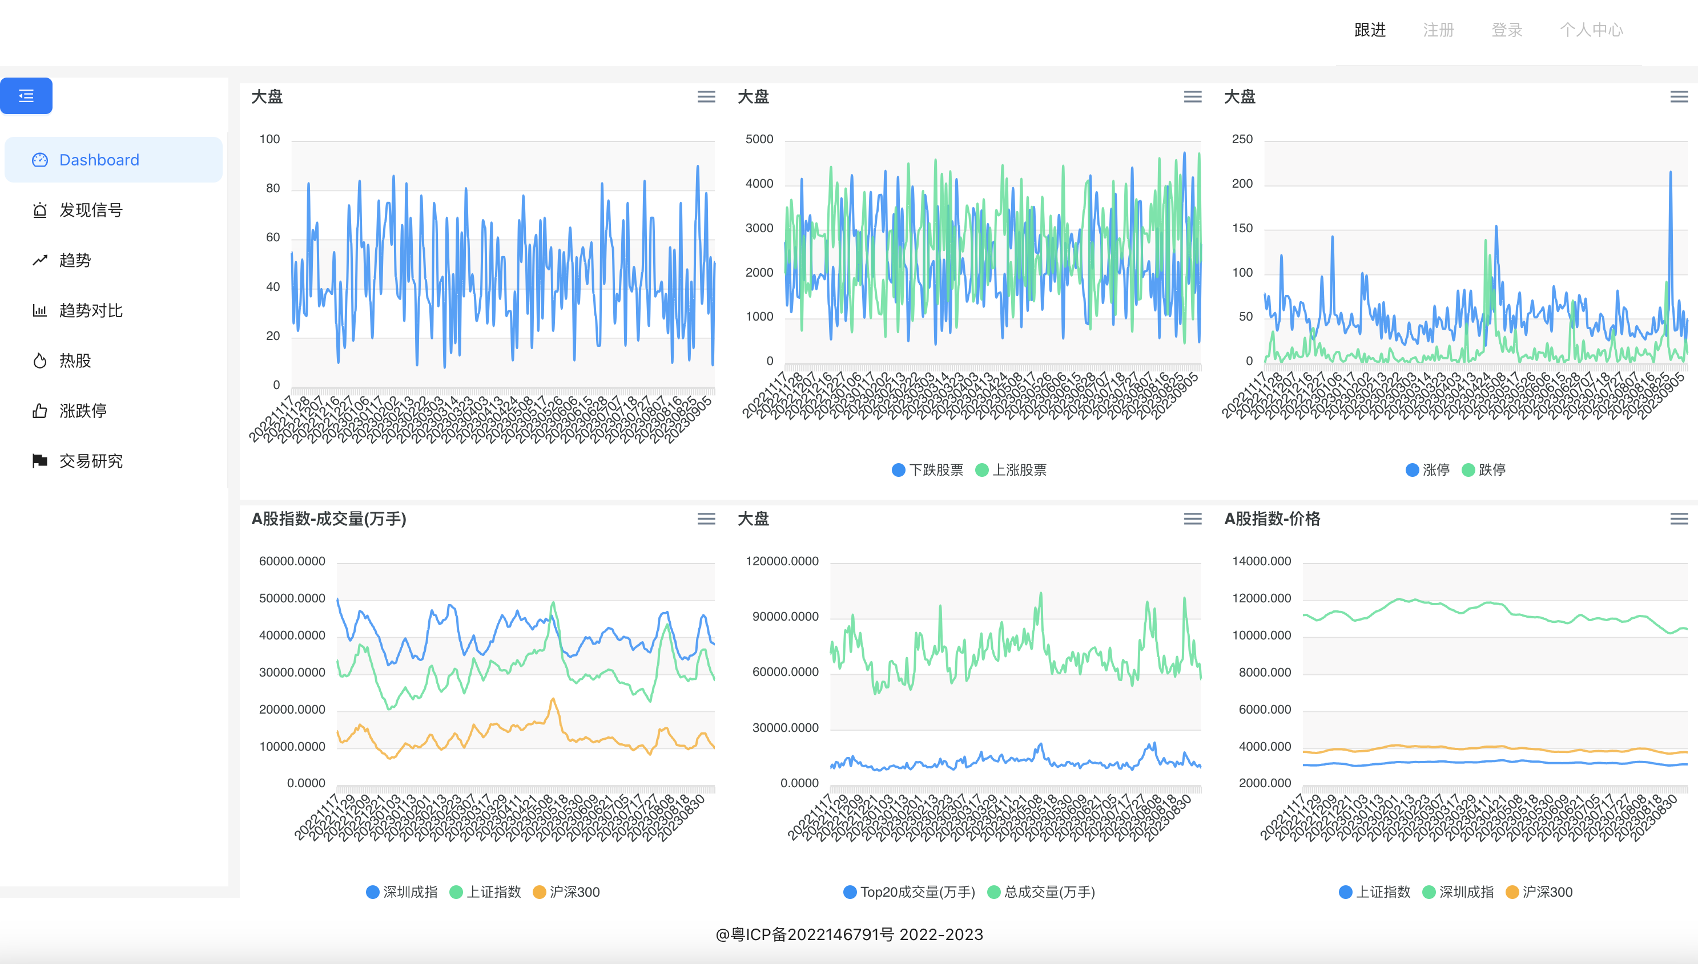Viewport: 1698px width, 964px height.
Task: Open the menu of the A股指数-价格 chart
Action: (x=1679, y=519)
